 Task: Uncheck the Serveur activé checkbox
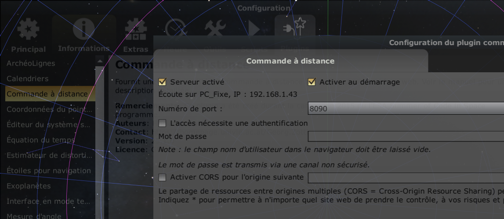point(162,82)
